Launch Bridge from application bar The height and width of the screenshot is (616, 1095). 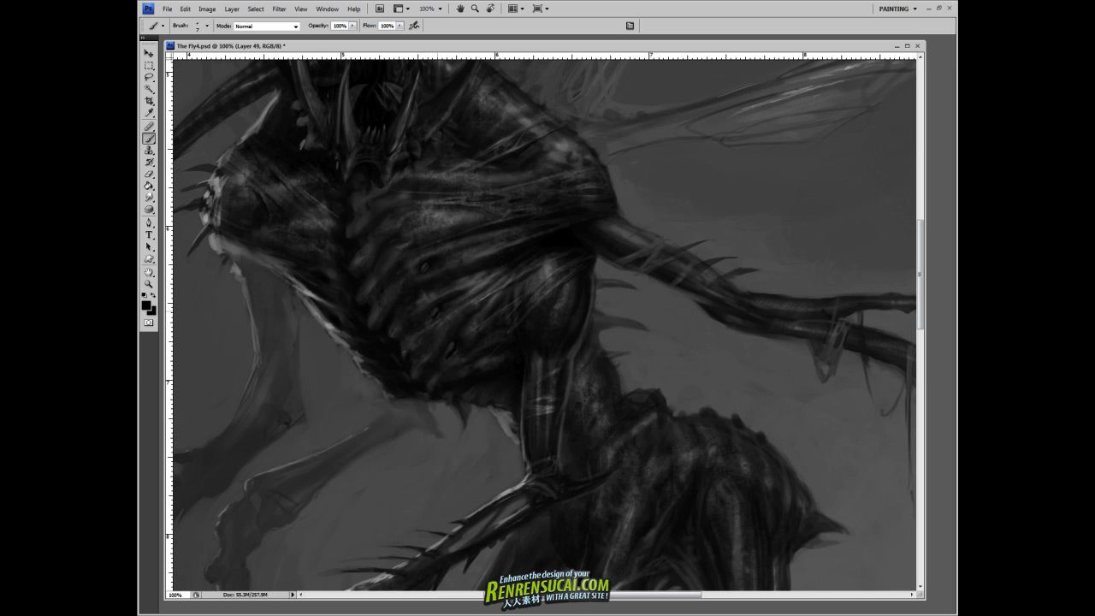(x=379, y=9)
